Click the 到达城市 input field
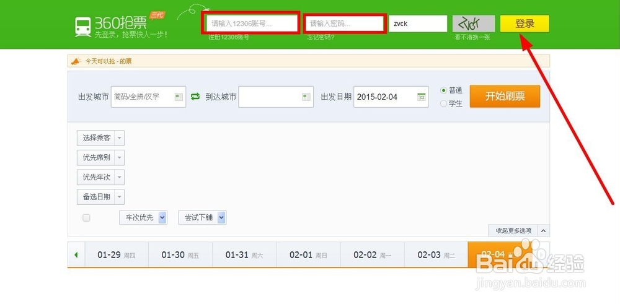 (x=276, y=97)
